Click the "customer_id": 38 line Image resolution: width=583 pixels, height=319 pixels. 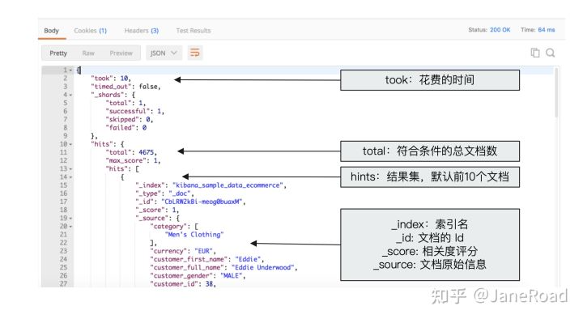[x=183, y=283]
